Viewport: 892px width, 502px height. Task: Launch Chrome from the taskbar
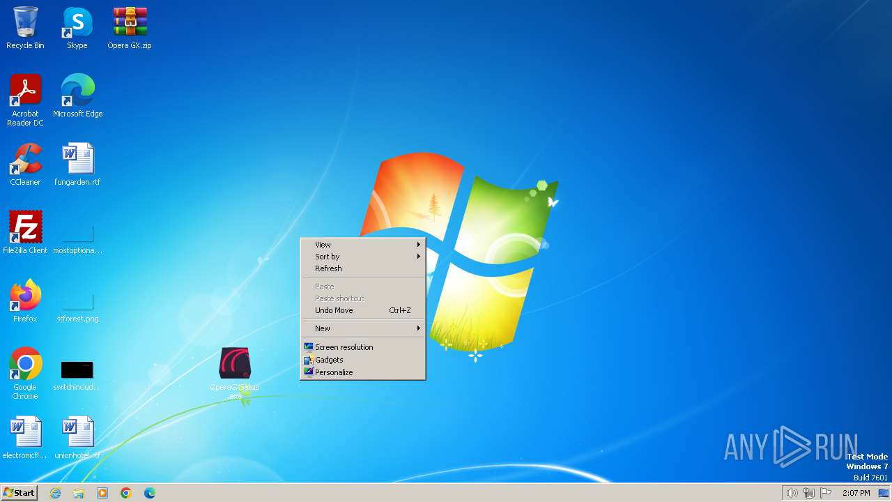click(126, 493)
